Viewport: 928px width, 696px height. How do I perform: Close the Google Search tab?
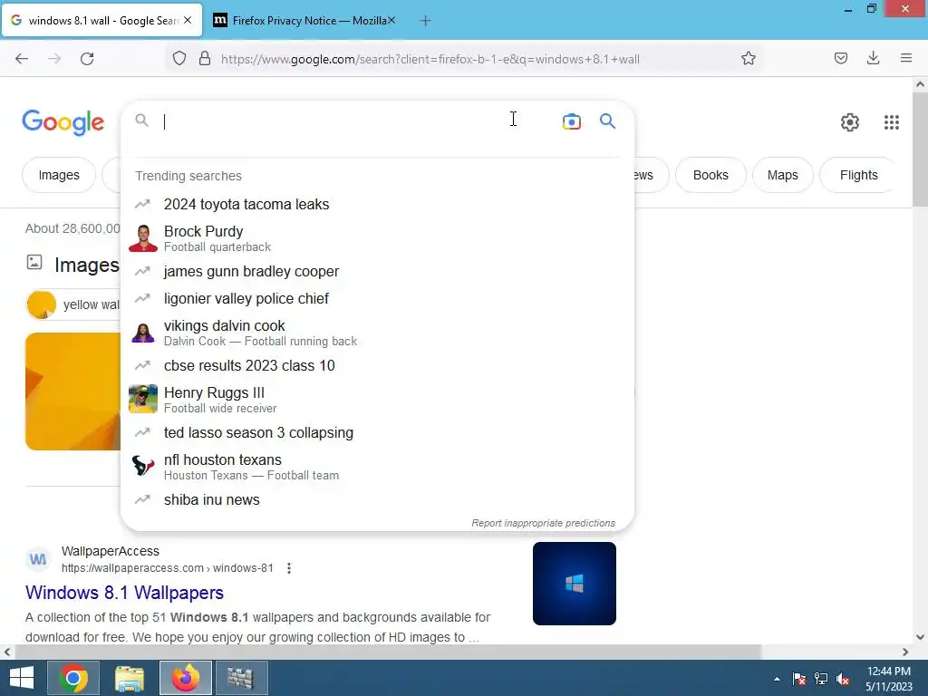point(188,20)
